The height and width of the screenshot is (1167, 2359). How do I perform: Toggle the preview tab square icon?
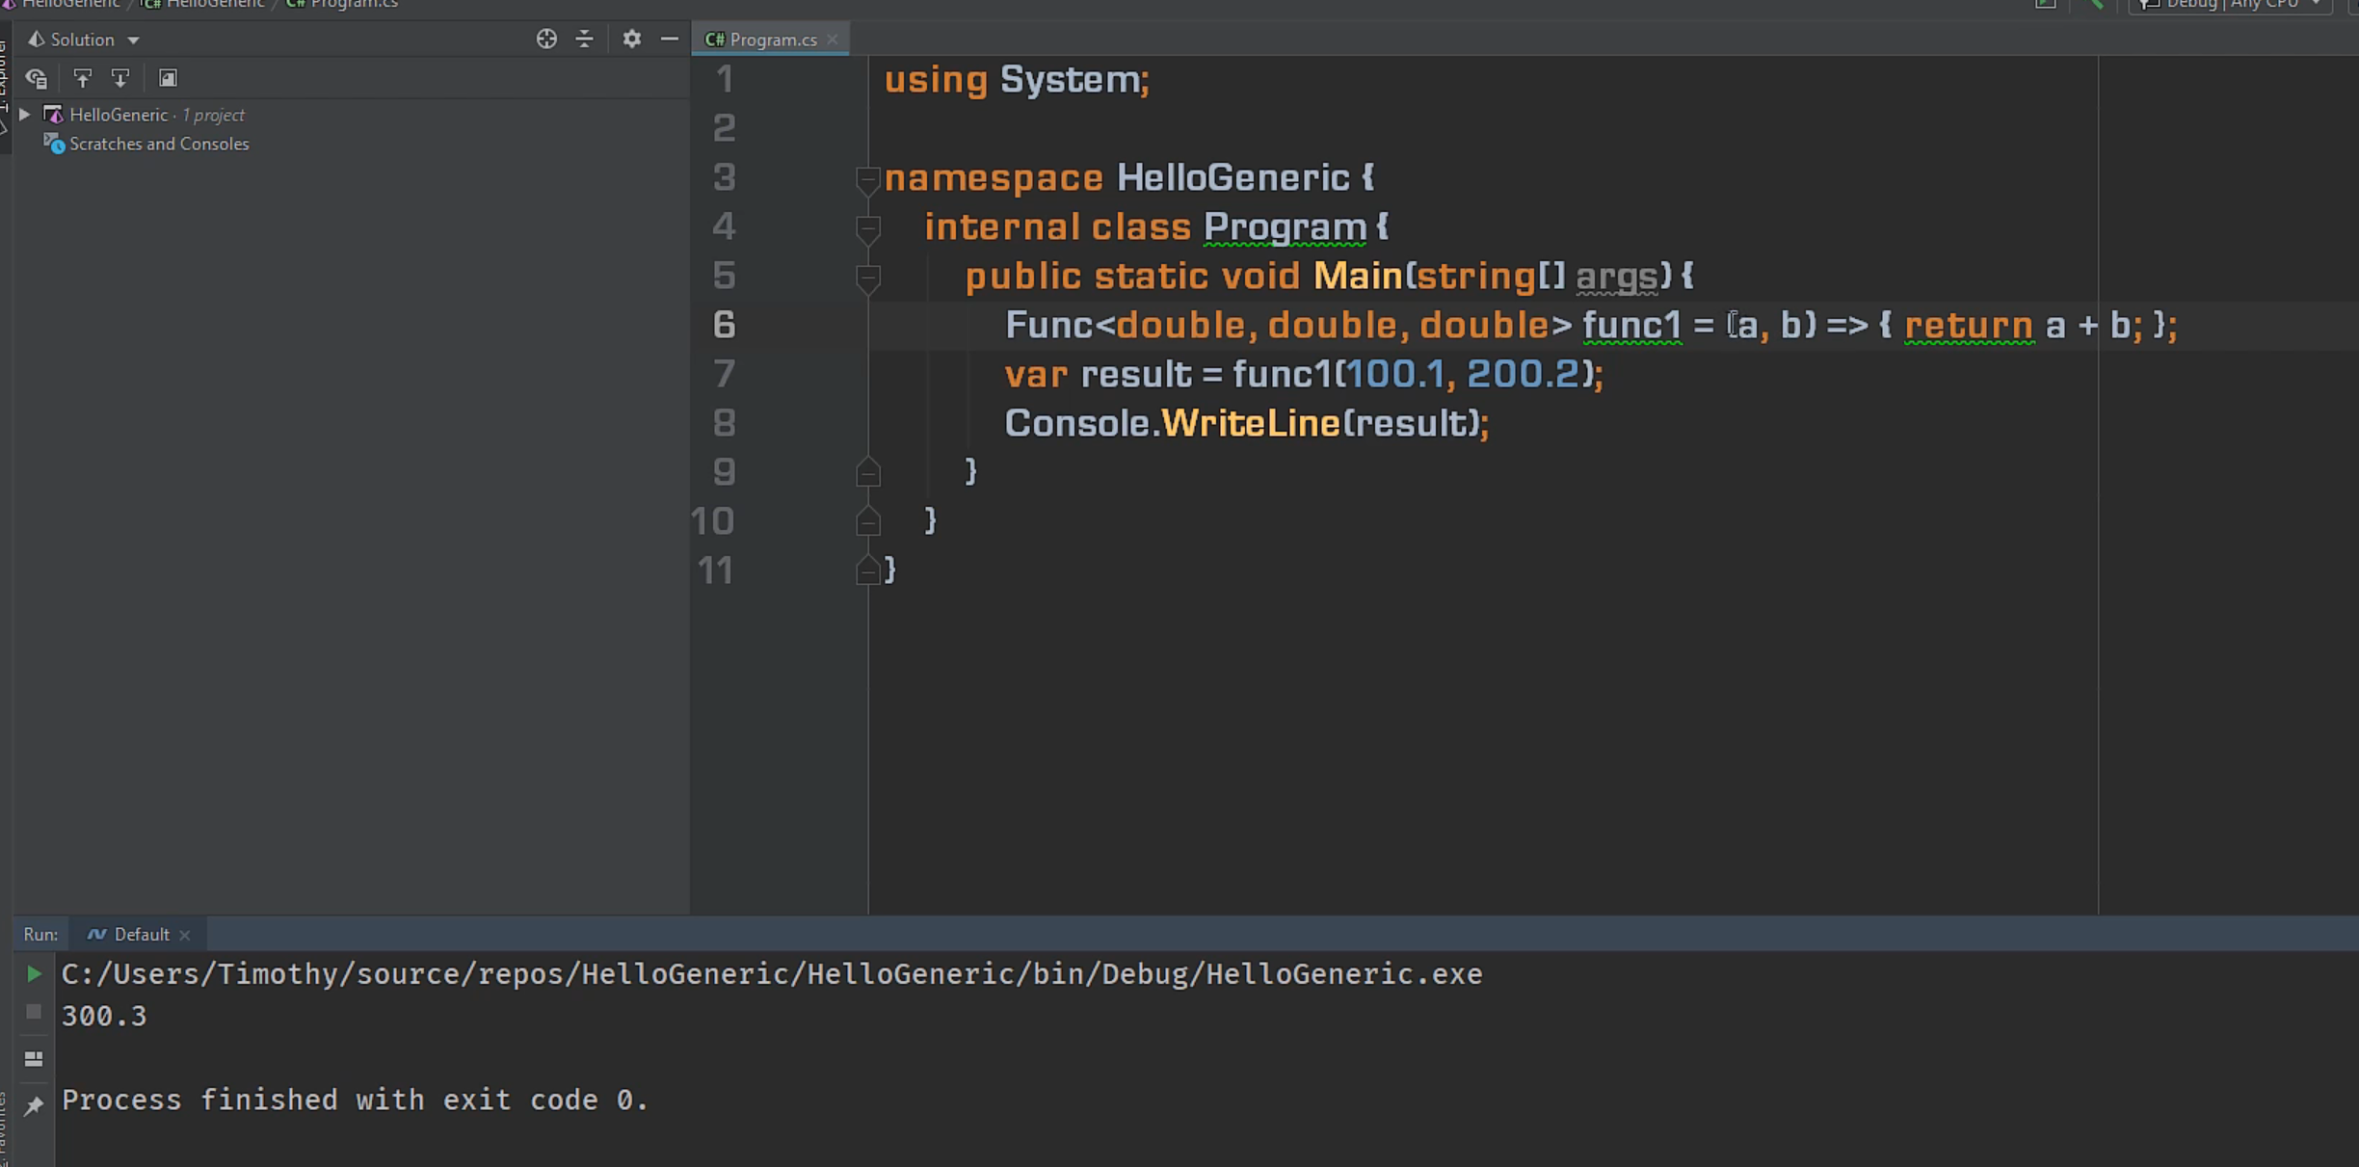tap(168, 78)
